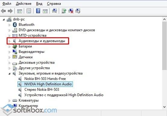
Task: Click the scrollbar up arrow
Action: point(164,19)
